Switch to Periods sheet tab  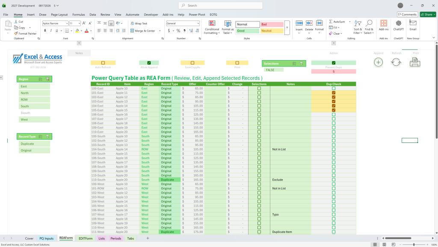click(x=115, y=238)
